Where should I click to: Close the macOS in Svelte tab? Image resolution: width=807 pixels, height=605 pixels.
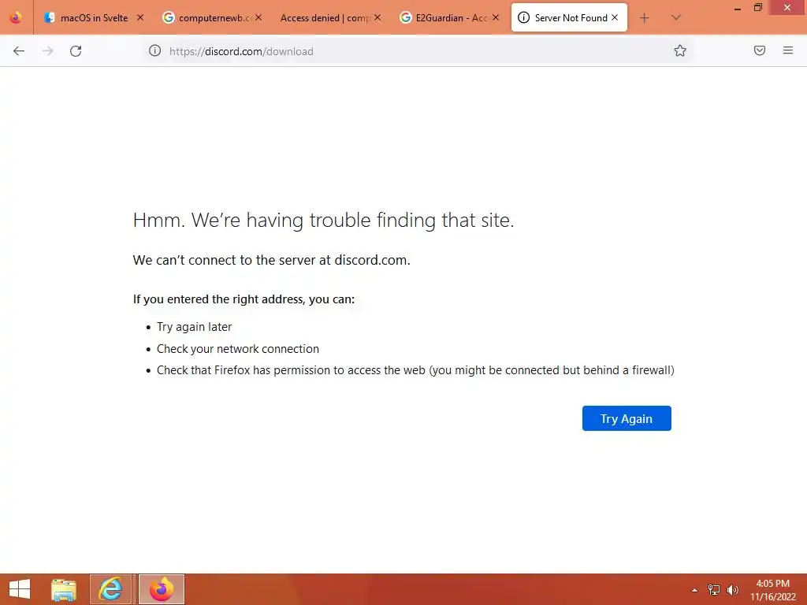pos(140,17)
